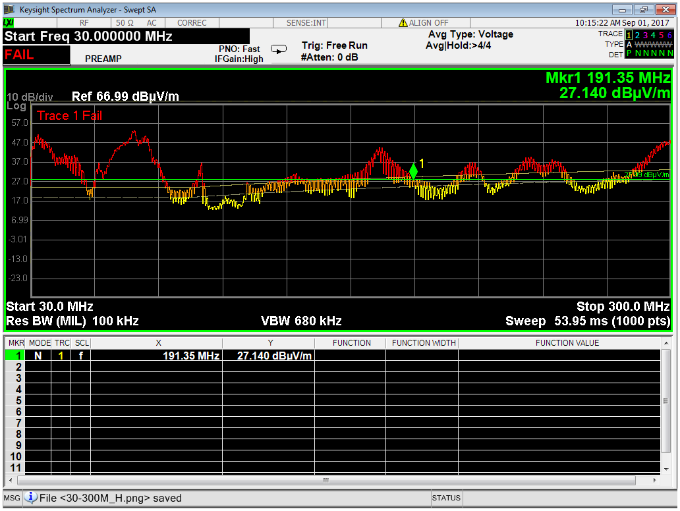
Task: Click the VBW 680 kHz label
Action: [301, 321]
